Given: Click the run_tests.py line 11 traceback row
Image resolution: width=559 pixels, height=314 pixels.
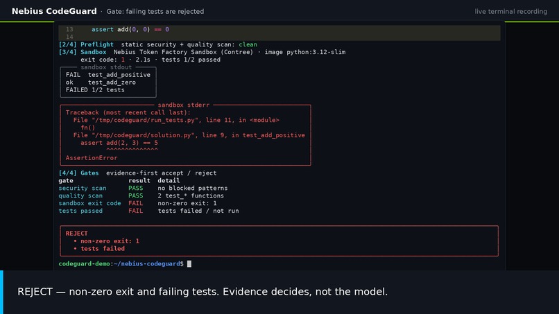Looking at the screenshot, I should tap(176, 120).
